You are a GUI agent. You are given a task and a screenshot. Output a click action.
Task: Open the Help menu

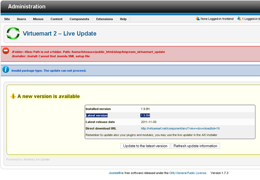123,19
